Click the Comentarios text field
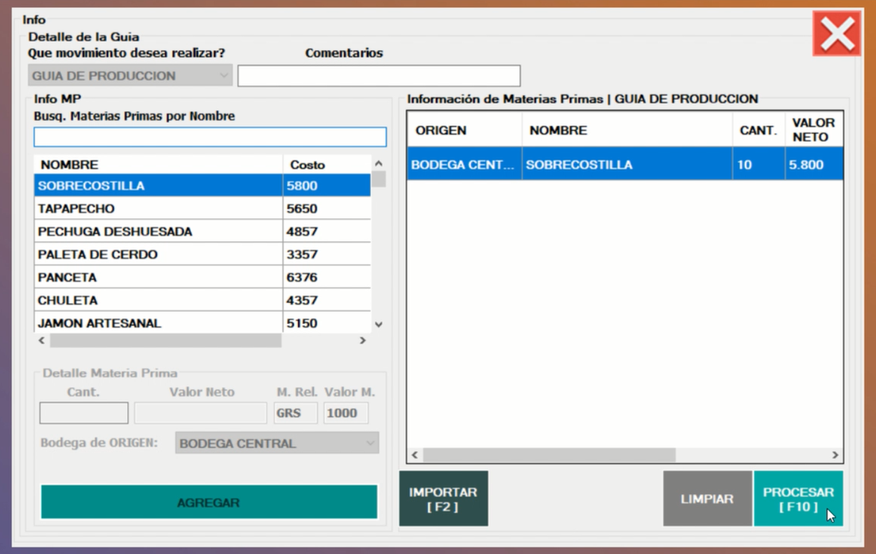This screenshot has width=876, height=554. 379,76
